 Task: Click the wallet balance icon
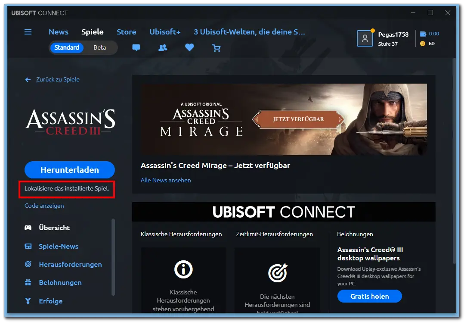point(423,34)
